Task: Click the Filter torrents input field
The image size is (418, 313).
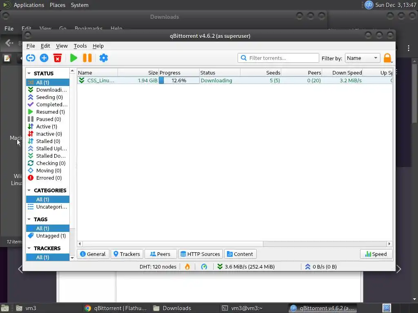Action: pos(278,58)
